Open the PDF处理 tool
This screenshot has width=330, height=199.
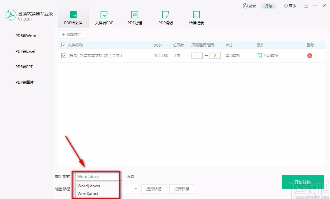click(x=134, y=15)
